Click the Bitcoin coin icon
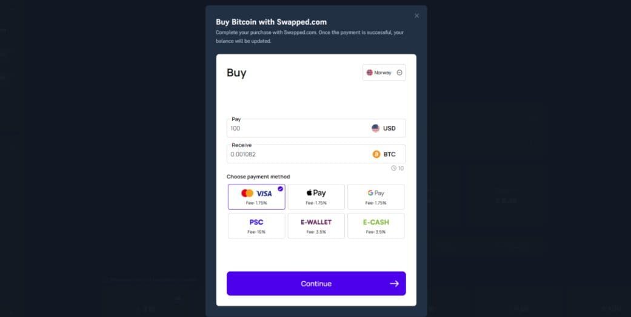Viewport: 631px width, 317px height. click(376, 154)
